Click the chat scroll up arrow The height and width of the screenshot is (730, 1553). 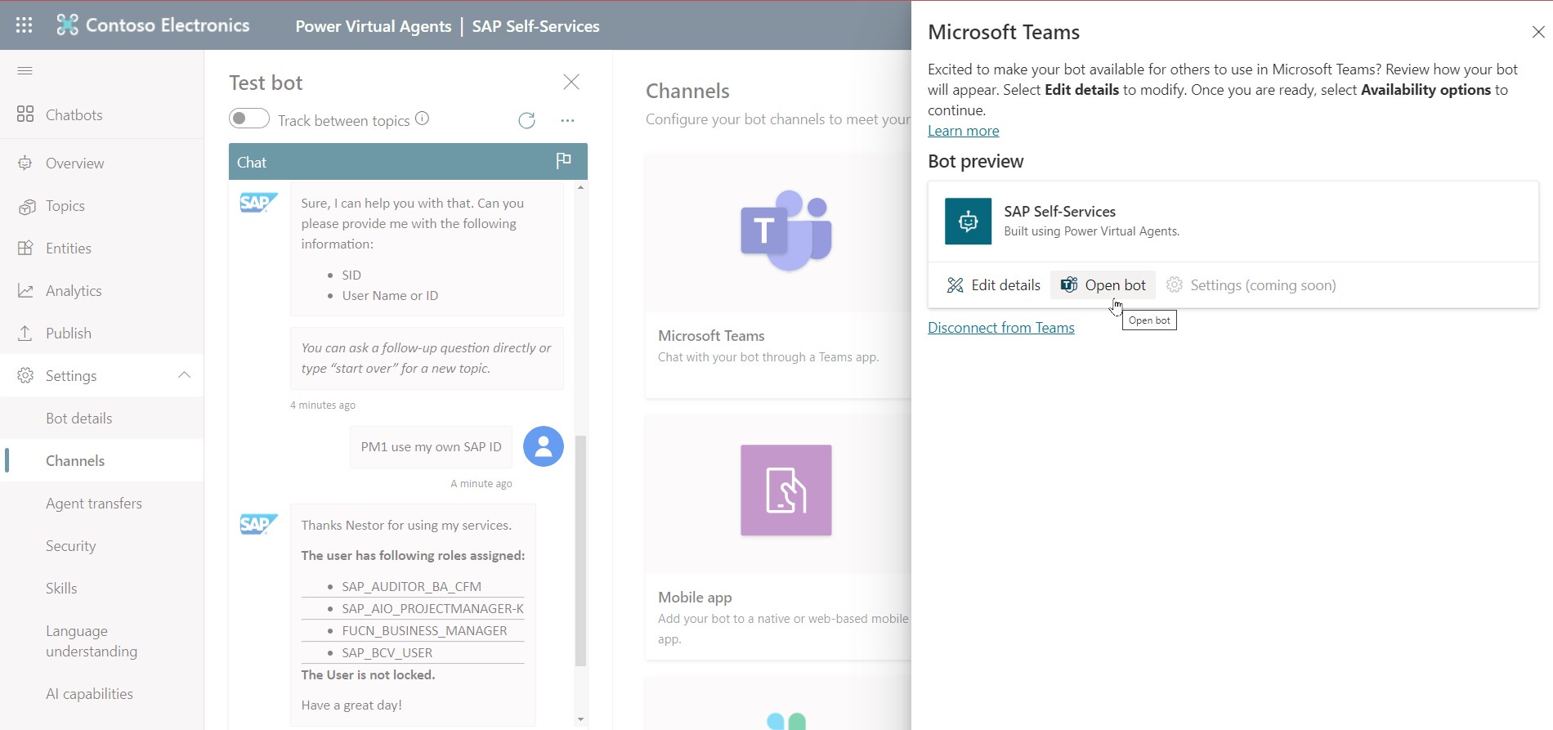580,187
